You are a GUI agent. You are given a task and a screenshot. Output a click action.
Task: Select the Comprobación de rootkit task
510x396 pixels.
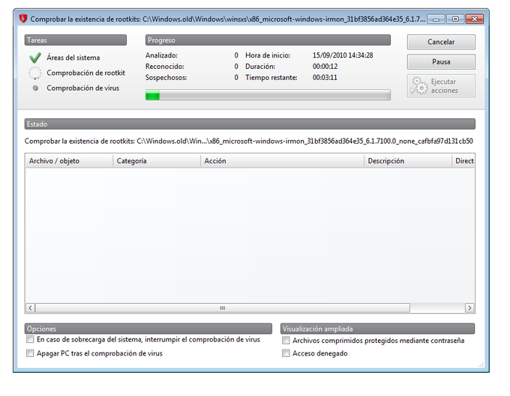pos(85,73)
